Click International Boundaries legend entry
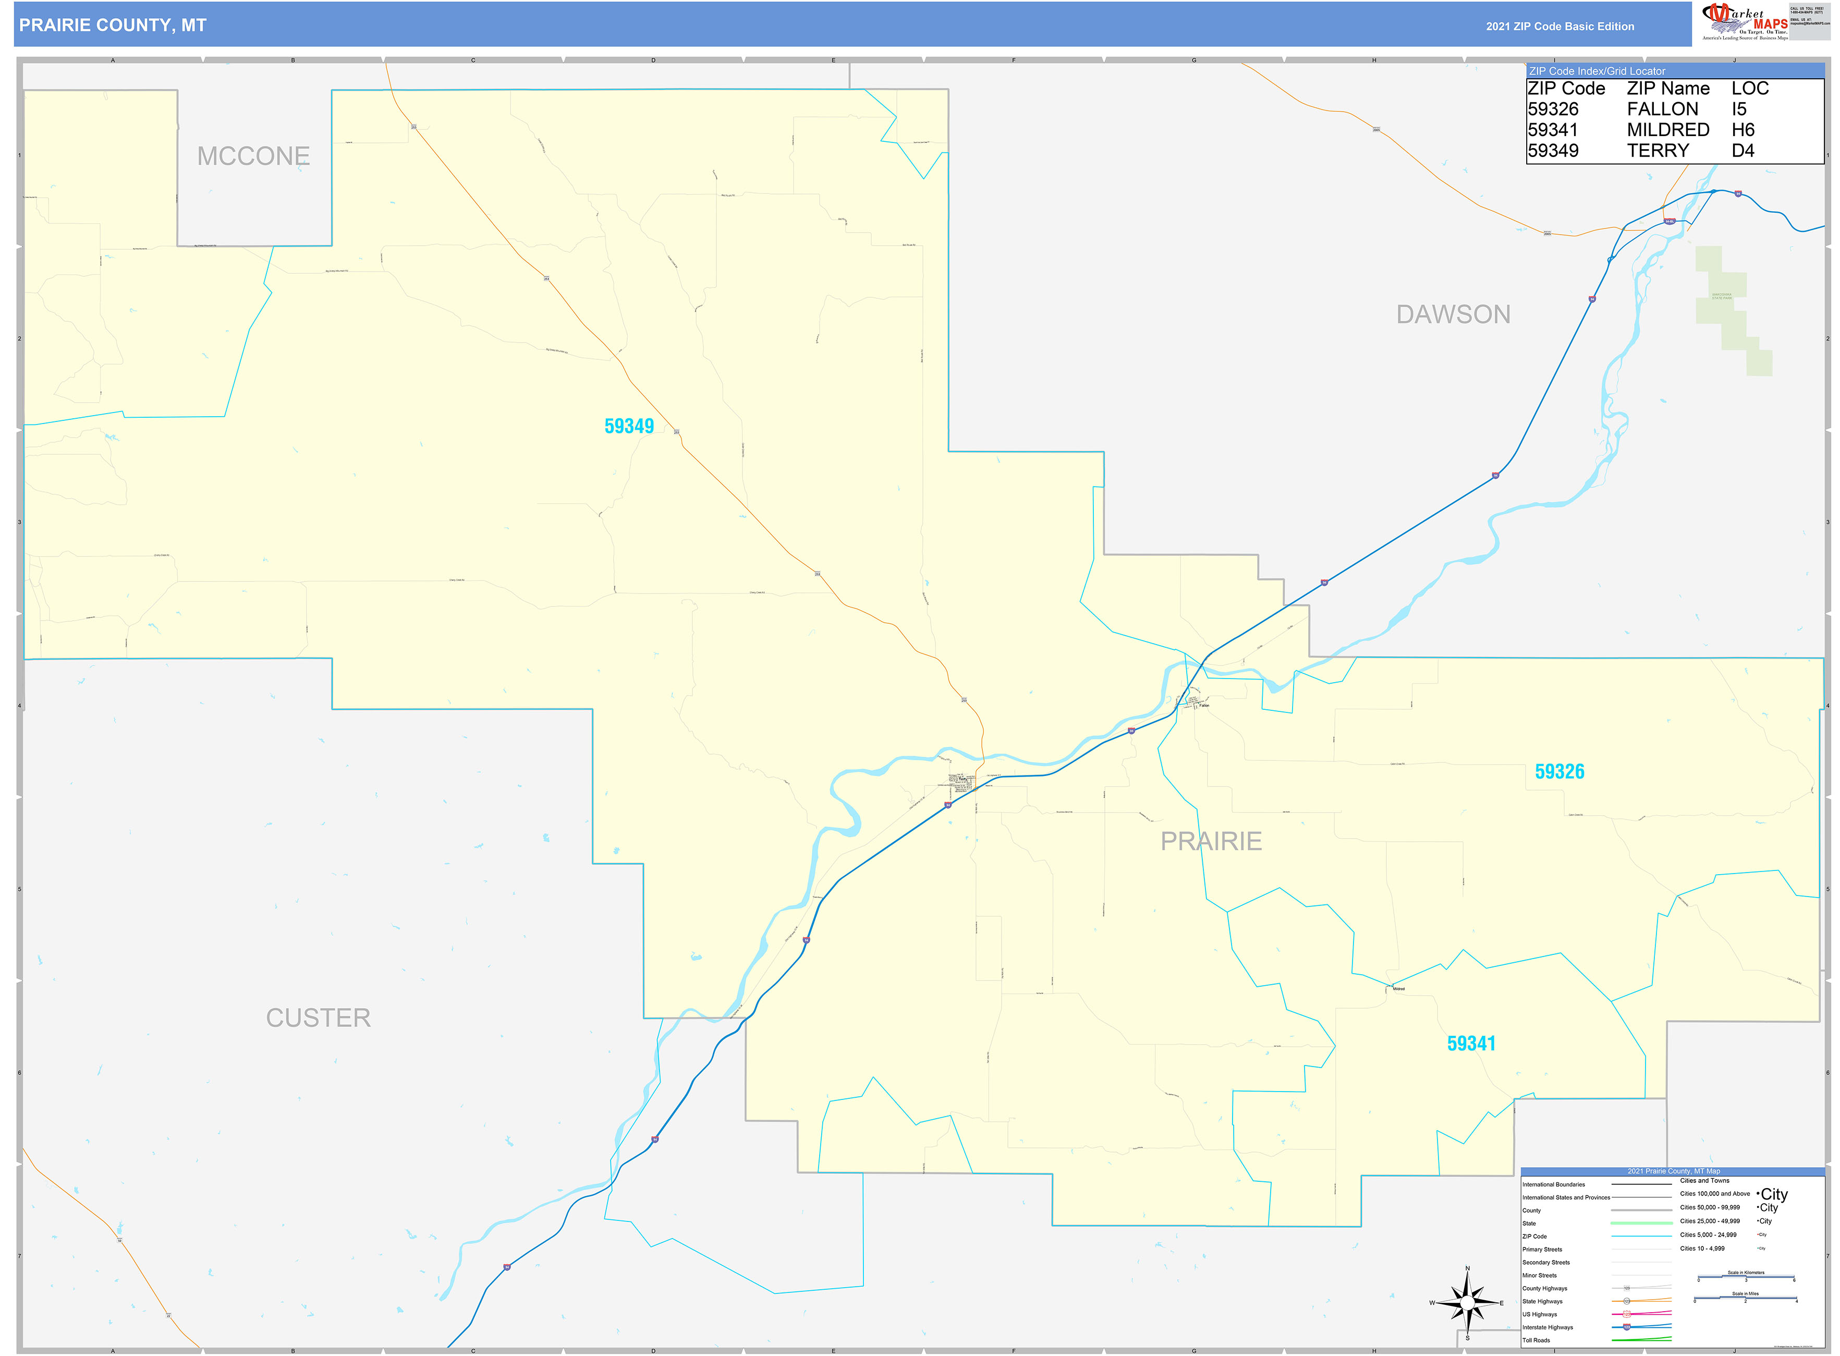The width and height of the screenshot is (1840, 1356). coord(1554,1184)
